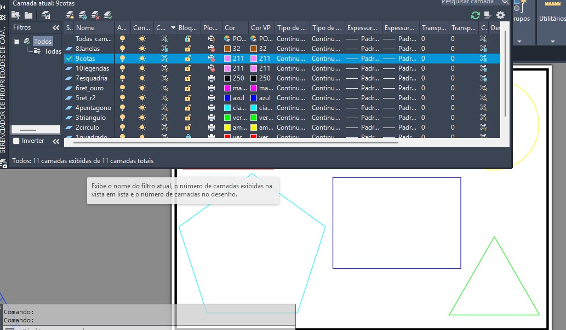Click the search magnifier icon
Image resolution: width=566 pixels, height=330 pixels.
coord(505,2)
